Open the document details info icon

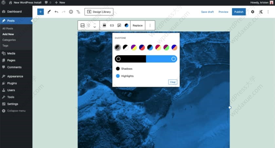[71, 12]
